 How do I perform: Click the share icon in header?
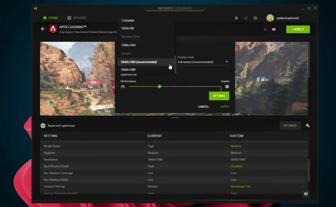246,18
